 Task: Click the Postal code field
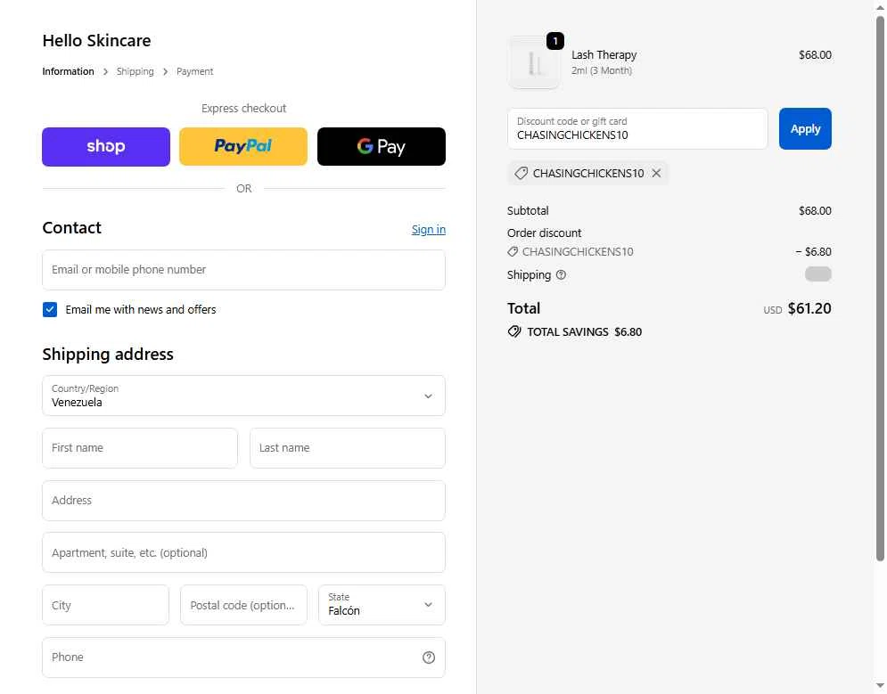point(243,605)
